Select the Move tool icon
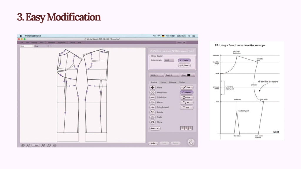The height and width of the screenshot is (169, 301). coord(152,87)
